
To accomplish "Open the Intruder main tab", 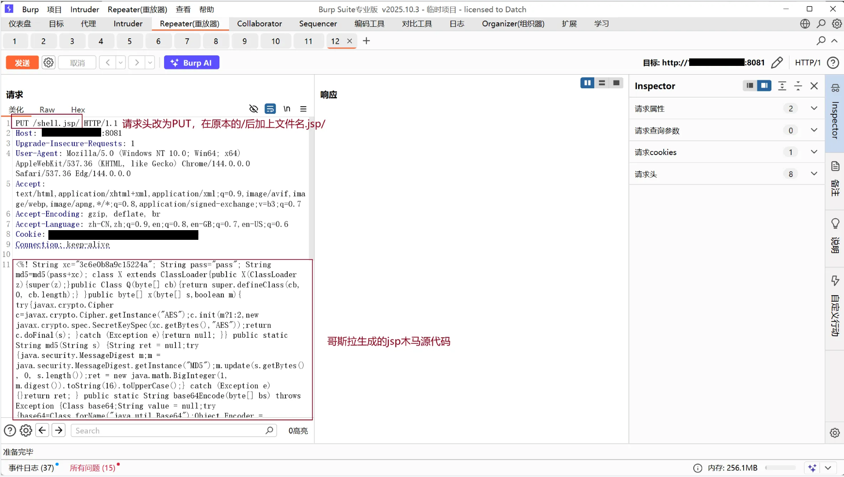I will [128, 24].
